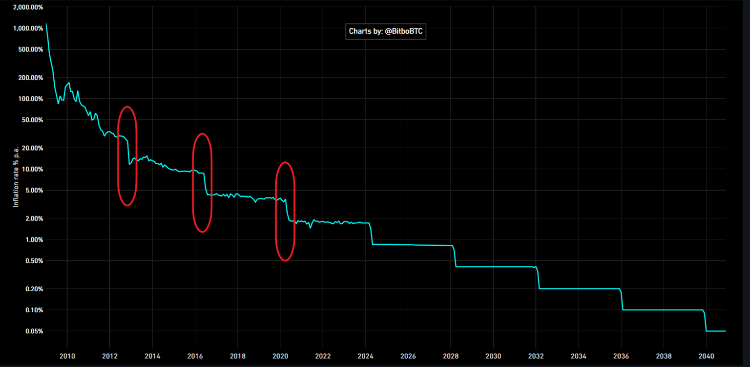Click the "Charts by: @BitboBTC" attribution box

click(x=386, y=31)
